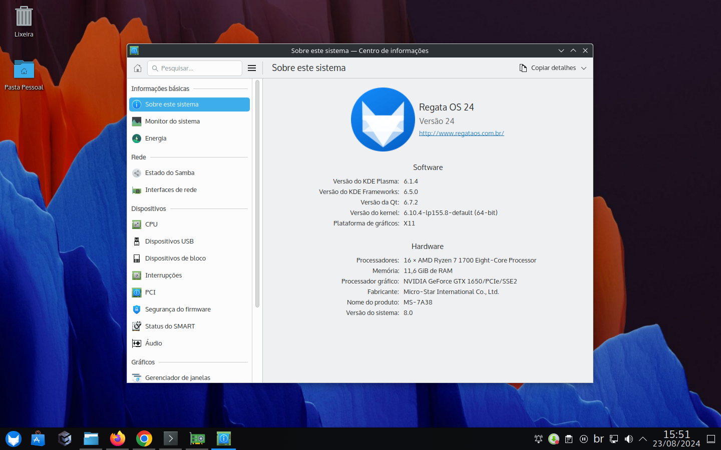721x450 pixels.
Task: Focus the Pesquisar search field
Action: (195, 68)
